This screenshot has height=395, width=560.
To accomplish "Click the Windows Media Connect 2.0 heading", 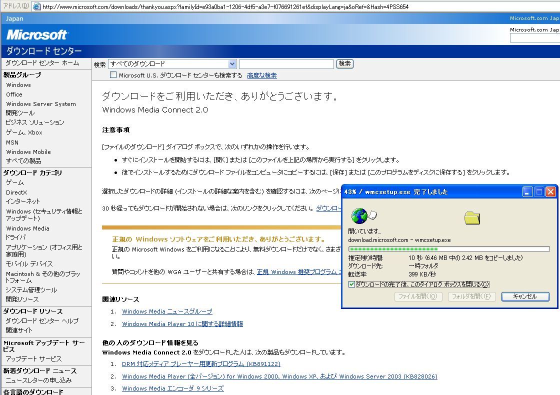I will [155, 109].
